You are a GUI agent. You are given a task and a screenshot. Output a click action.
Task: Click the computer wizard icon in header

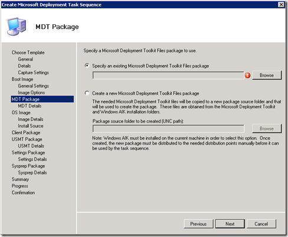(x=17, y=27)
